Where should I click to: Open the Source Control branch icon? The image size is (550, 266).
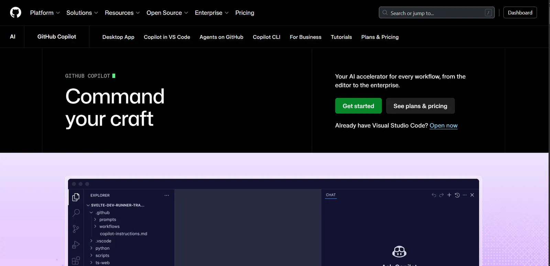76,229
